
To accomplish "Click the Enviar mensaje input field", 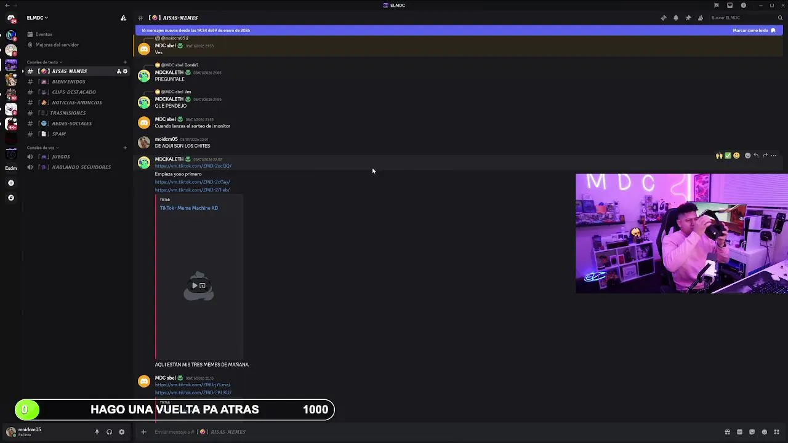I will click(x=431, y=432).
